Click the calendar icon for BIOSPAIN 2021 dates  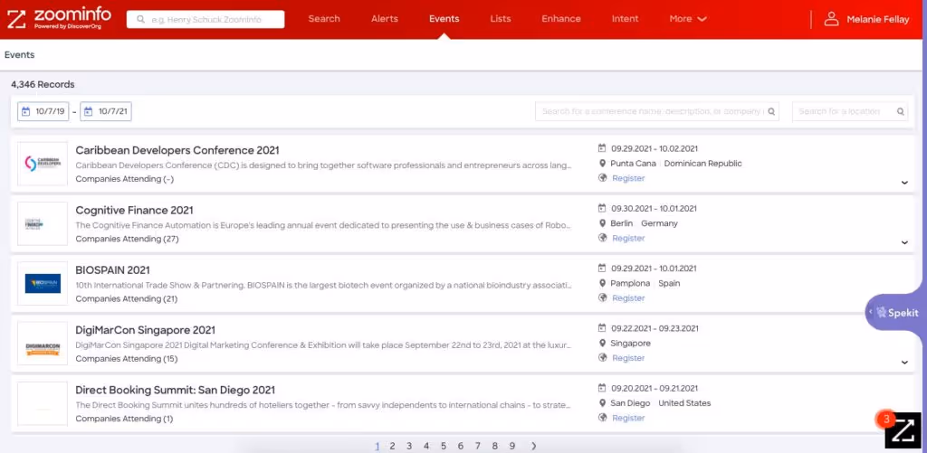pos(602,269)
